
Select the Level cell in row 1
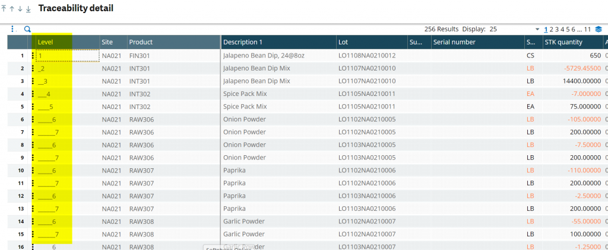point(66,56)
